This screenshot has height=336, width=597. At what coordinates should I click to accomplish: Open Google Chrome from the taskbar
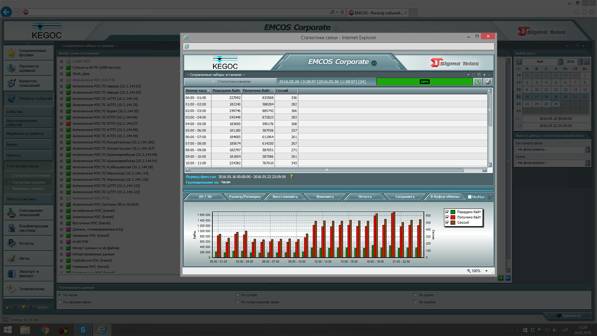[x=45, y=330]
